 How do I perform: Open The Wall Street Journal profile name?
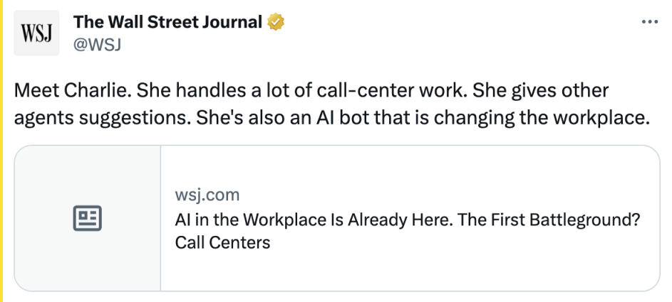pyautogui.click(x=167, y=23)
